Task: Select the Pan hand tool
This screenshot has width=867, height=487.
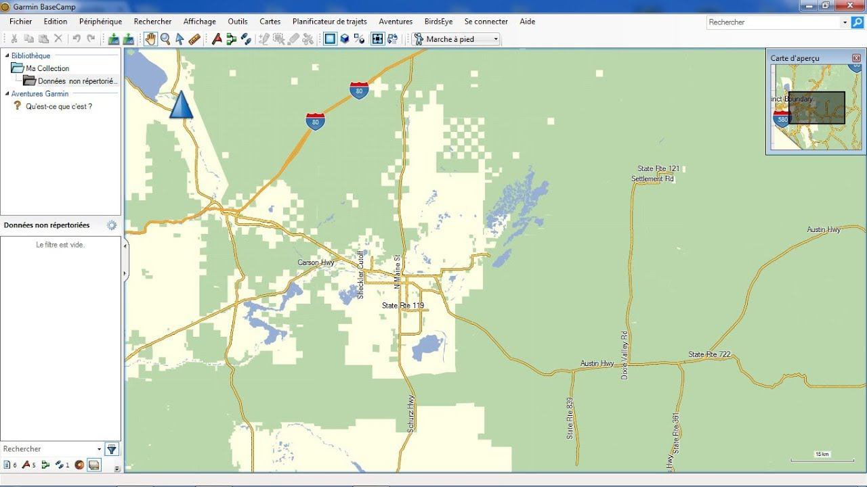Action: point(150,39)
